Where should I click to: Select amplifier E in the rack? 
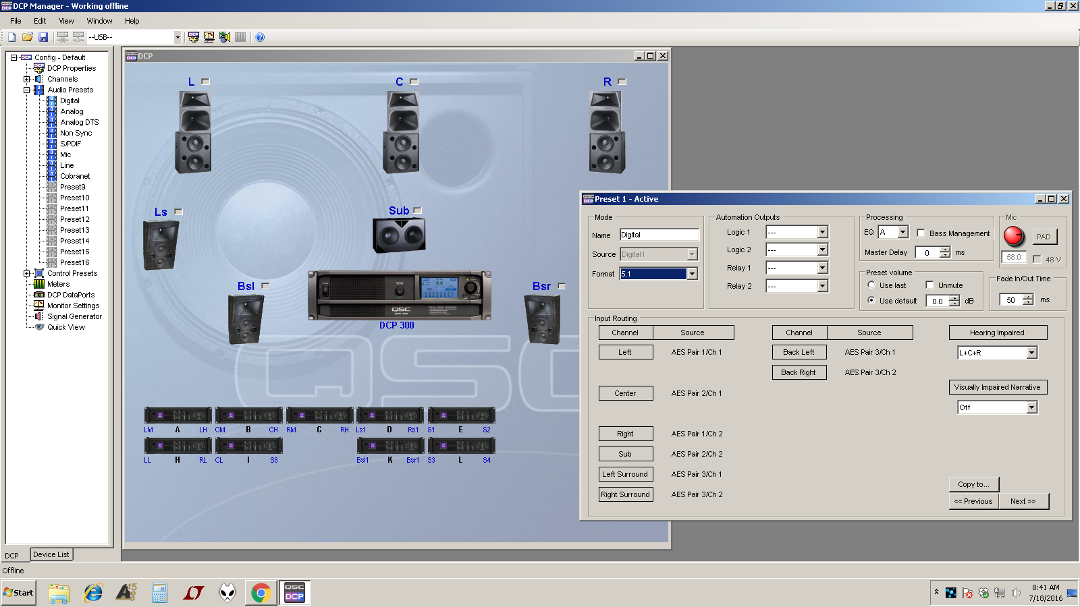tap(462, 415)
